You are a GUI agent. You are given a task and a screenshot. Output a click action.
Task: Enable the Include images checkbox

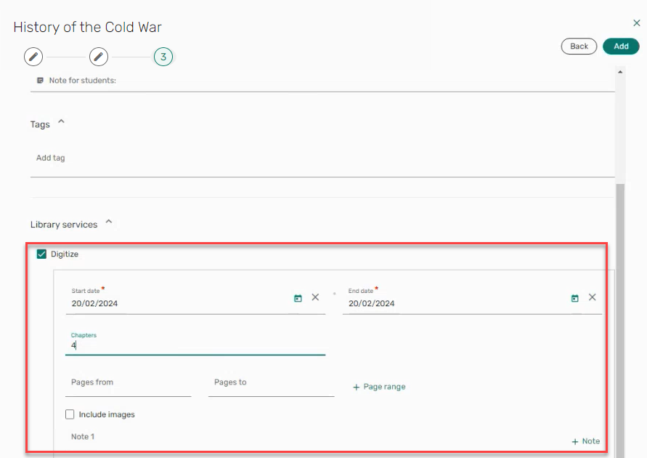coord(70,414)
